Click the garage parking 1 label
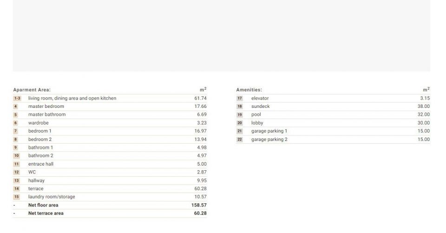Viewport: 446px width, 233px height. tap(269, 131)
